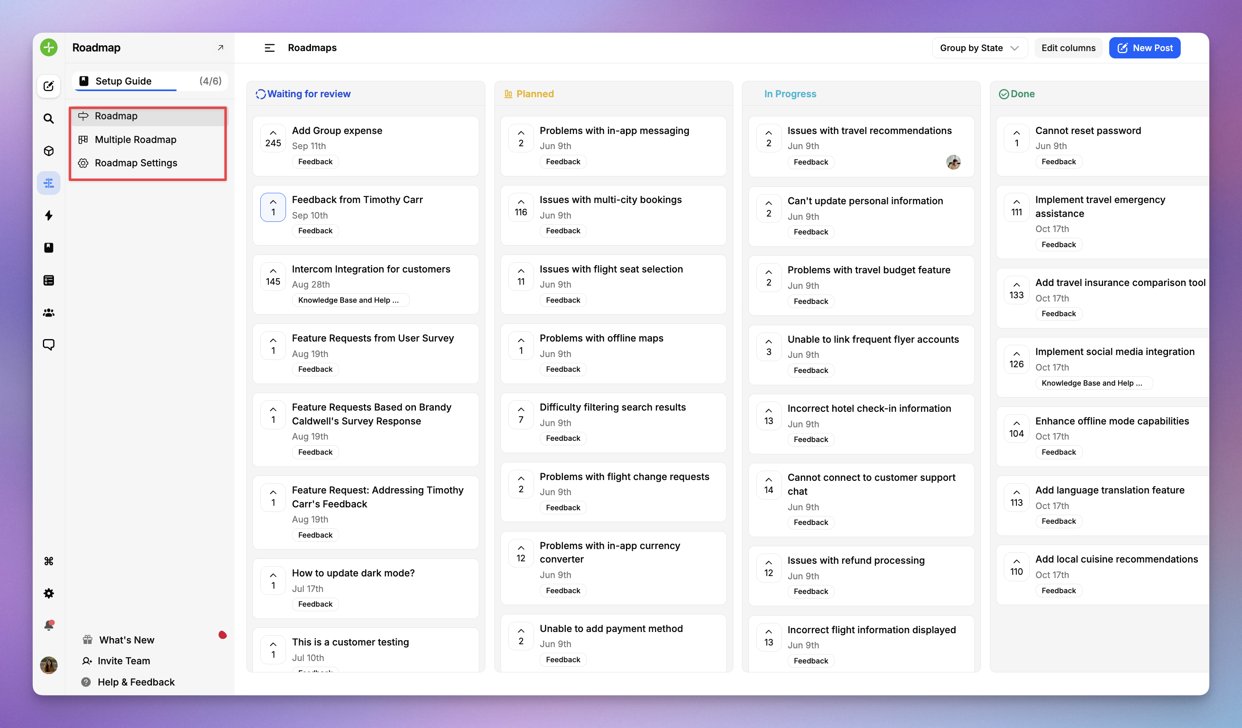Open Edit columns
The height and width of the screenshot is (728, 1242).
click(1068, 47)
